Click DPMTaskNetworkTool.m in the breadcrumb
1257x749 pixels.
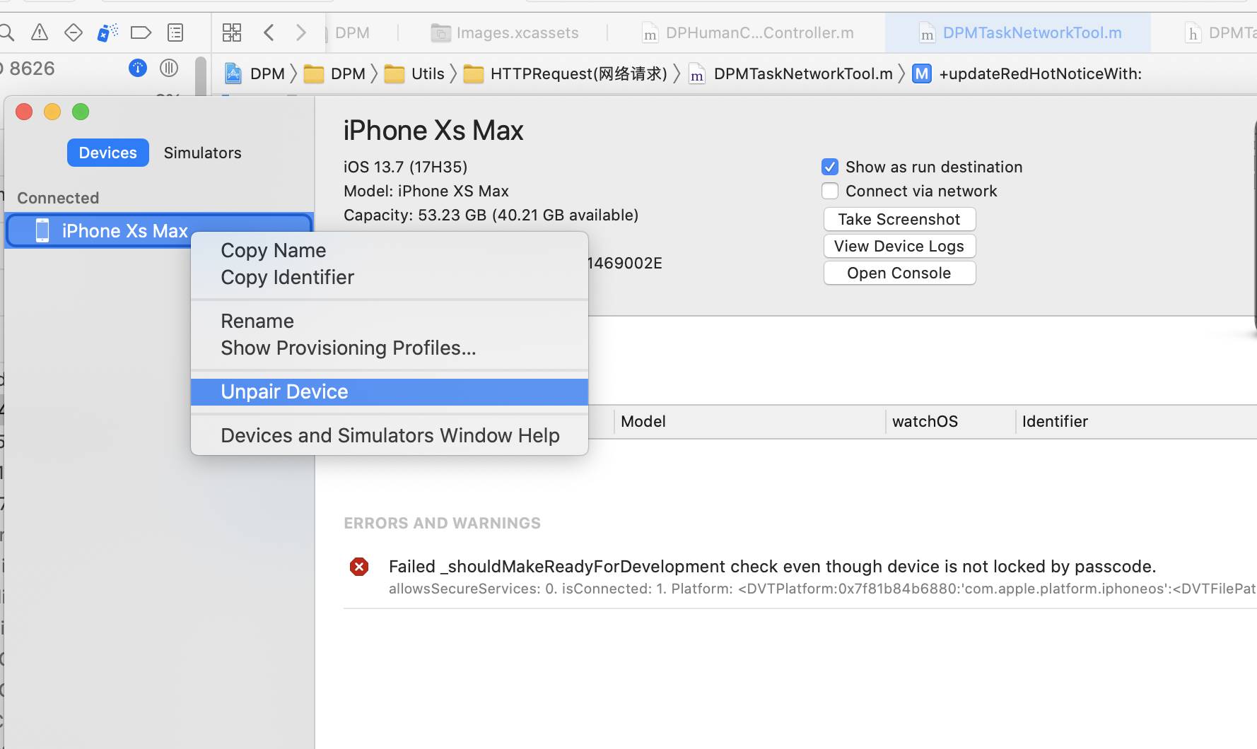(791, 73)
